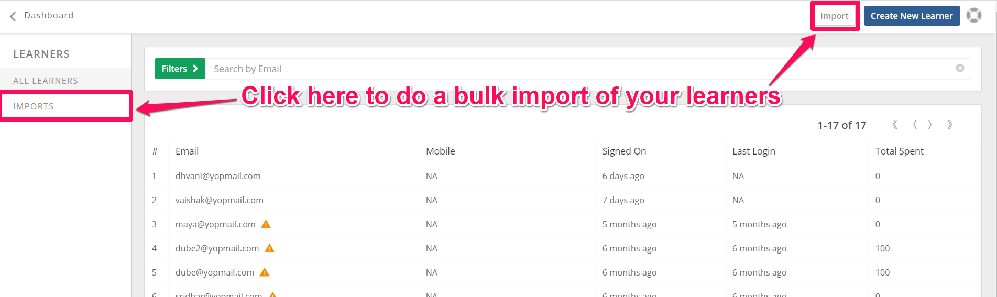The width and height of the screenshot is (997, 297).
Task: Click the back arrow beside Dashboard
Action: point(13,16)
